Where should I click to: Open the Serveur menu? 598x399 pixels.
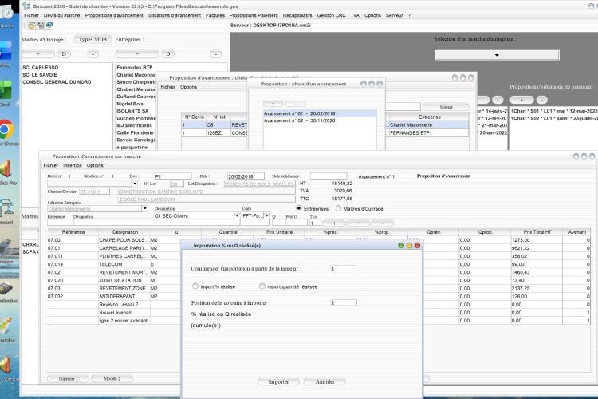tap(394, 15)
